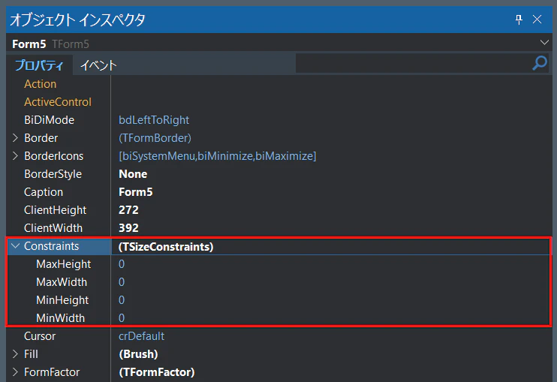Click the (TFormFactor) value
The image size is (557, 382).
pos(157,372)
